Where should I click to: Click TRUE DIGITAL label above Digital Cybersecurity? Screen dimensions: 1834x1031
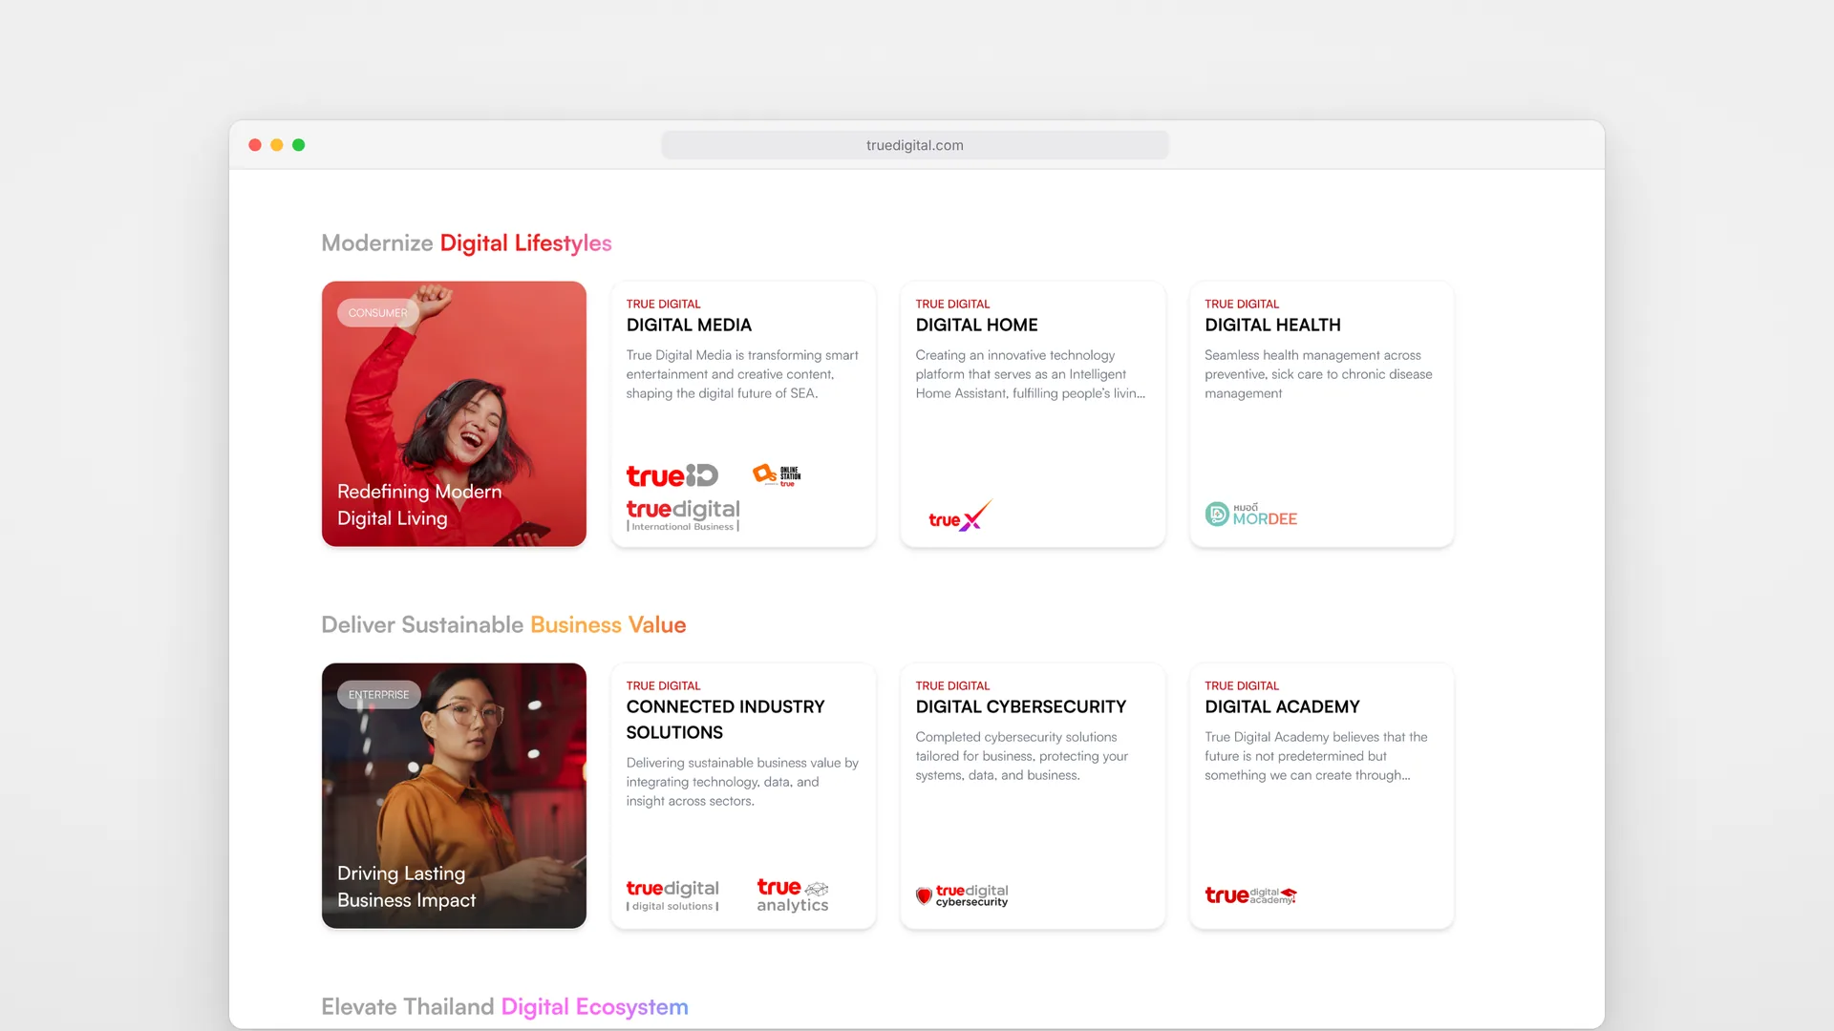952,686
